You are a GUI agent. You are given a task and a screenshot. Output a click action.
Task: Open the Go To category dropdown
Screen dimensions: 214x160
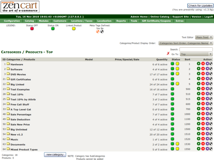coord(196,54)
